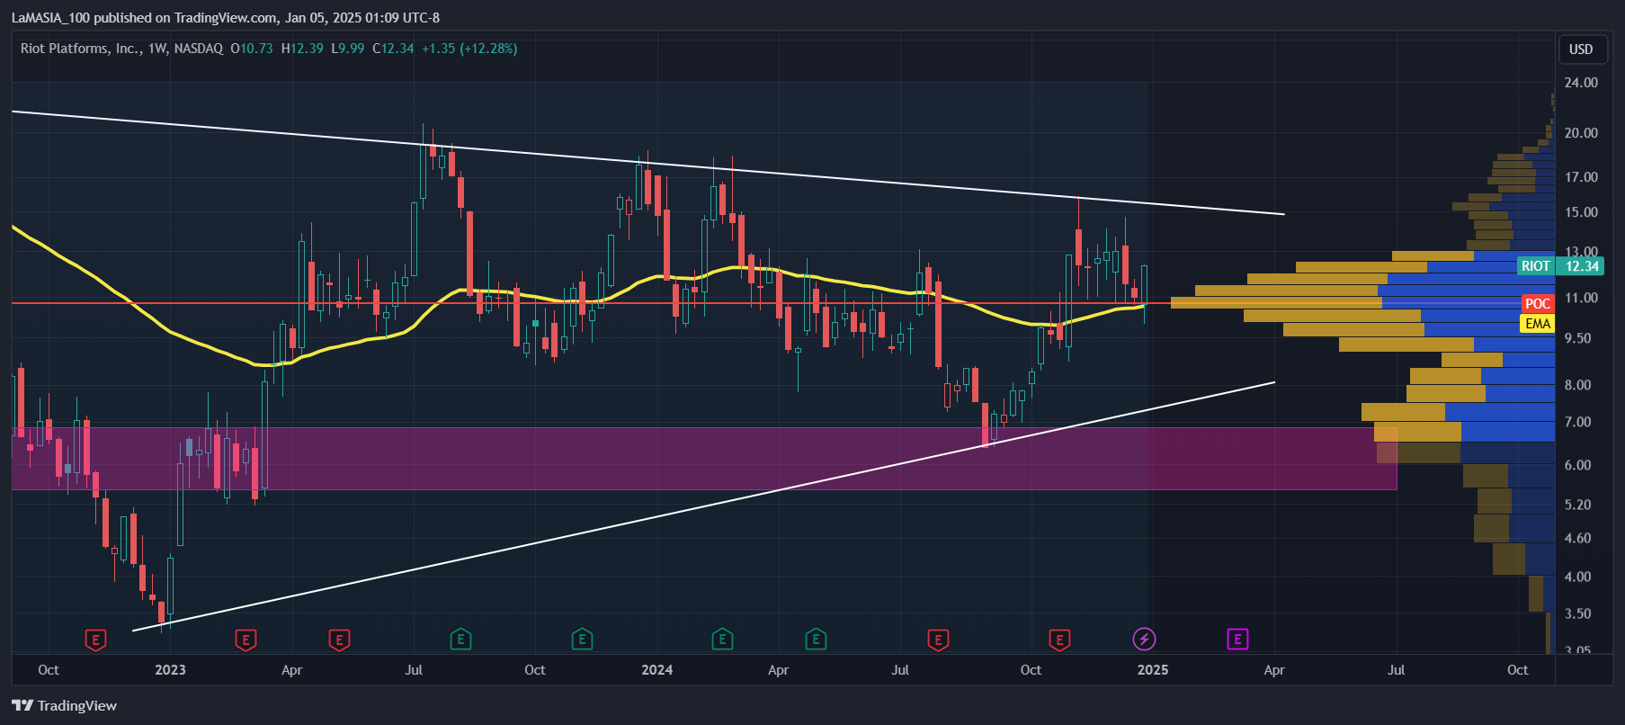Open the USD currency selector
Image resolution: width=1625 pixels, height=725 pixels.
pos(1581,49)
